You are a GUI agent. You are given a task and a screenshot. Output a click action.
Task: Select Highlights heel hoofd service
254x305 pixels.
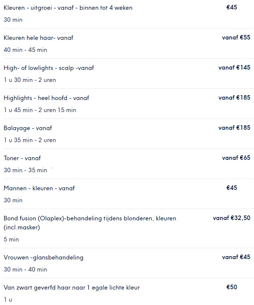point(128,104)
